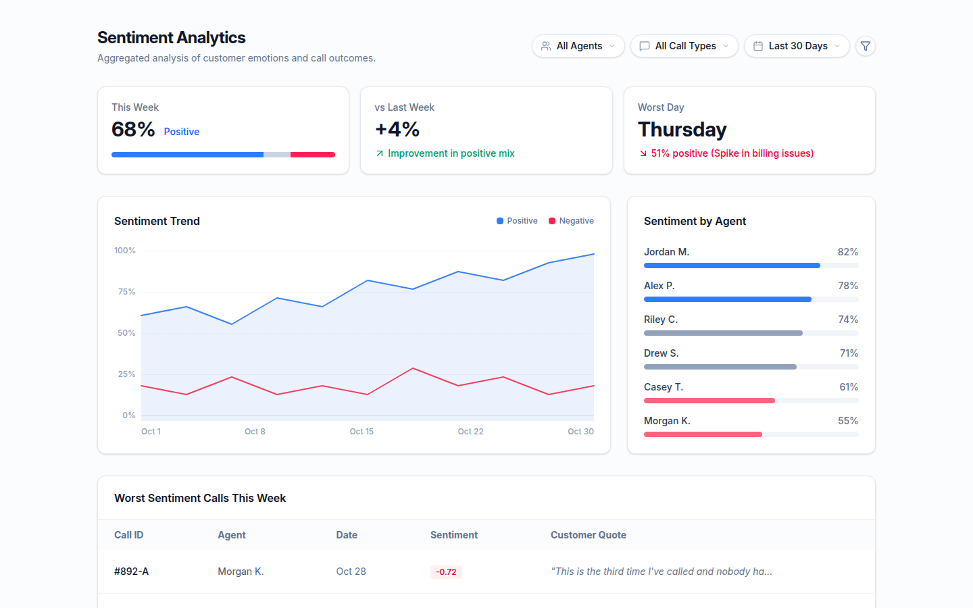The width and height of the screenshot is (973, 608).
Task: Click Drew S. percentage 71%
Action: point(849,353)
